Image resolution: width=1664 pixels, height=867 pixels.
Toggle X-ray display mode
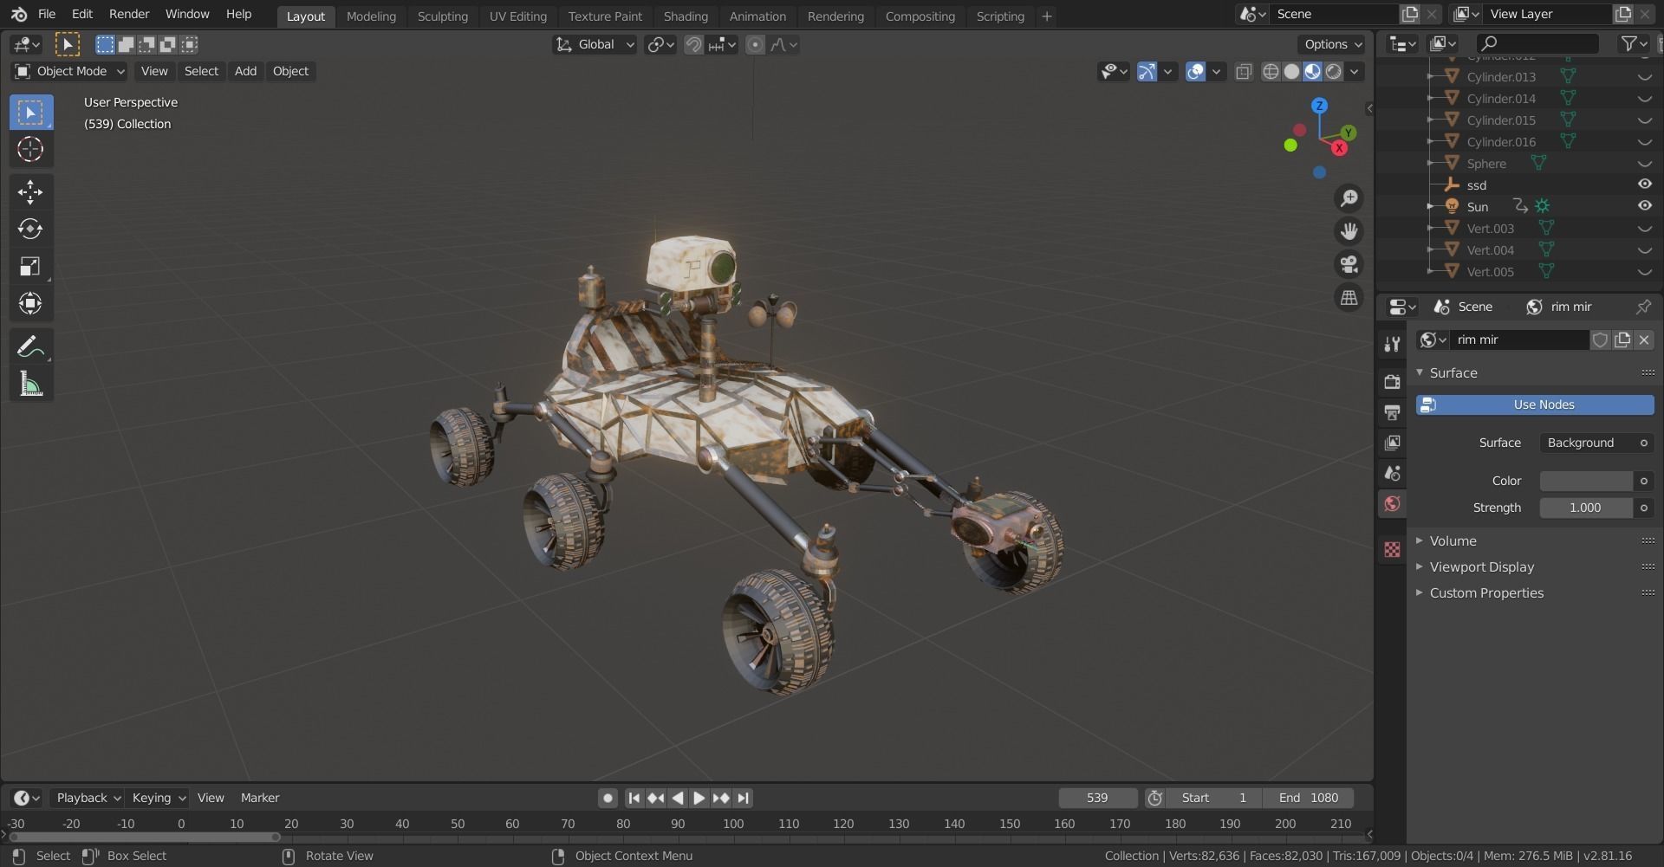(x=1244, y=71)
